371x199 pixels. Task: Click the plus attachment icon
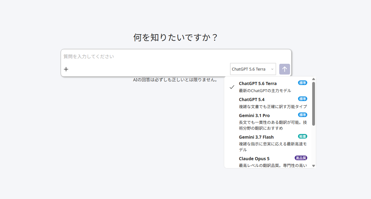tap(66, 69)
